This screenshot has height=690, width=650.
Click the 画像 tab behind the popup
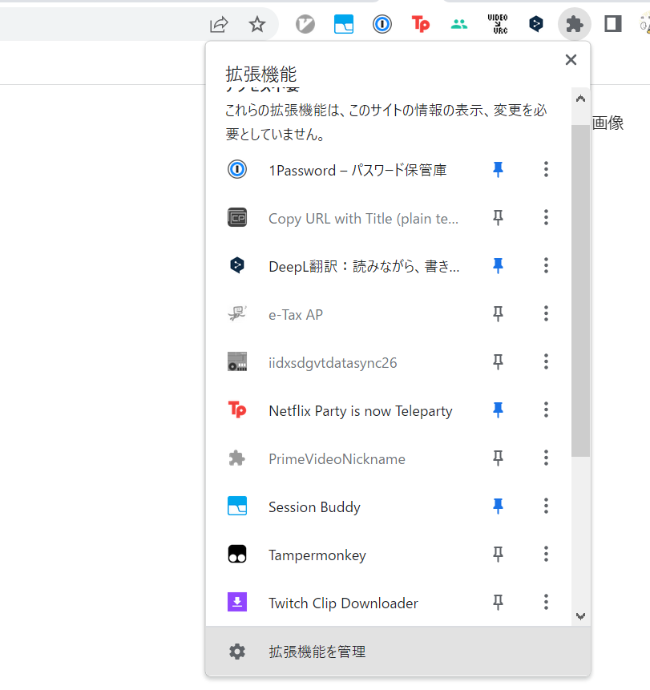tap(608, 123)
